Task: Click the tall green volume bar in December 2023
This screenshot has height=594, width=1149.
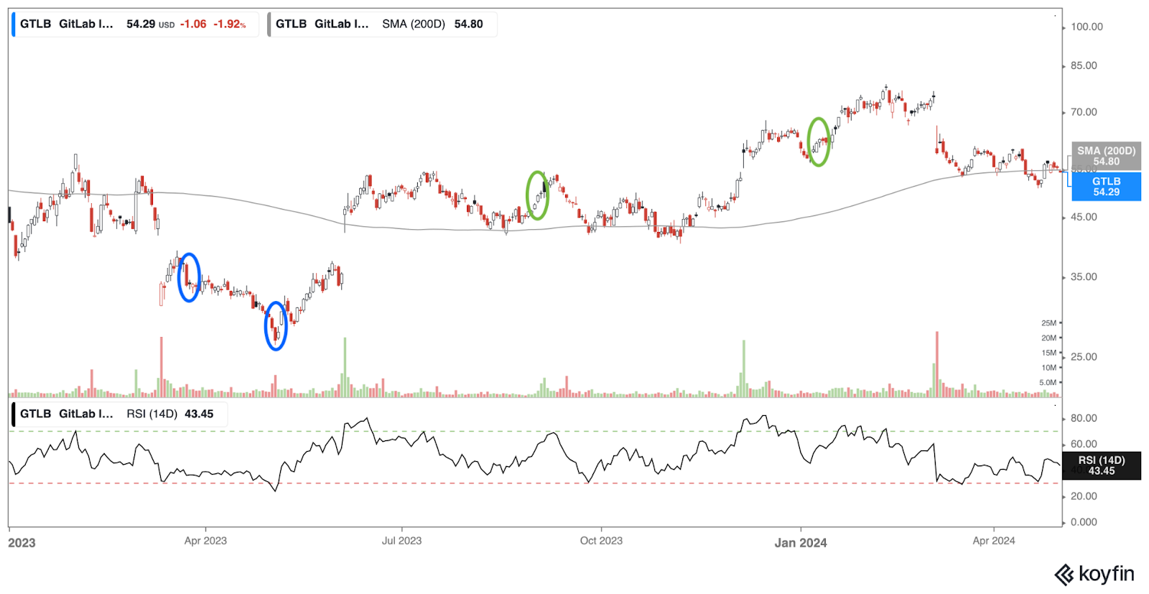Action: pyautogui.click(x=743, y=368)
